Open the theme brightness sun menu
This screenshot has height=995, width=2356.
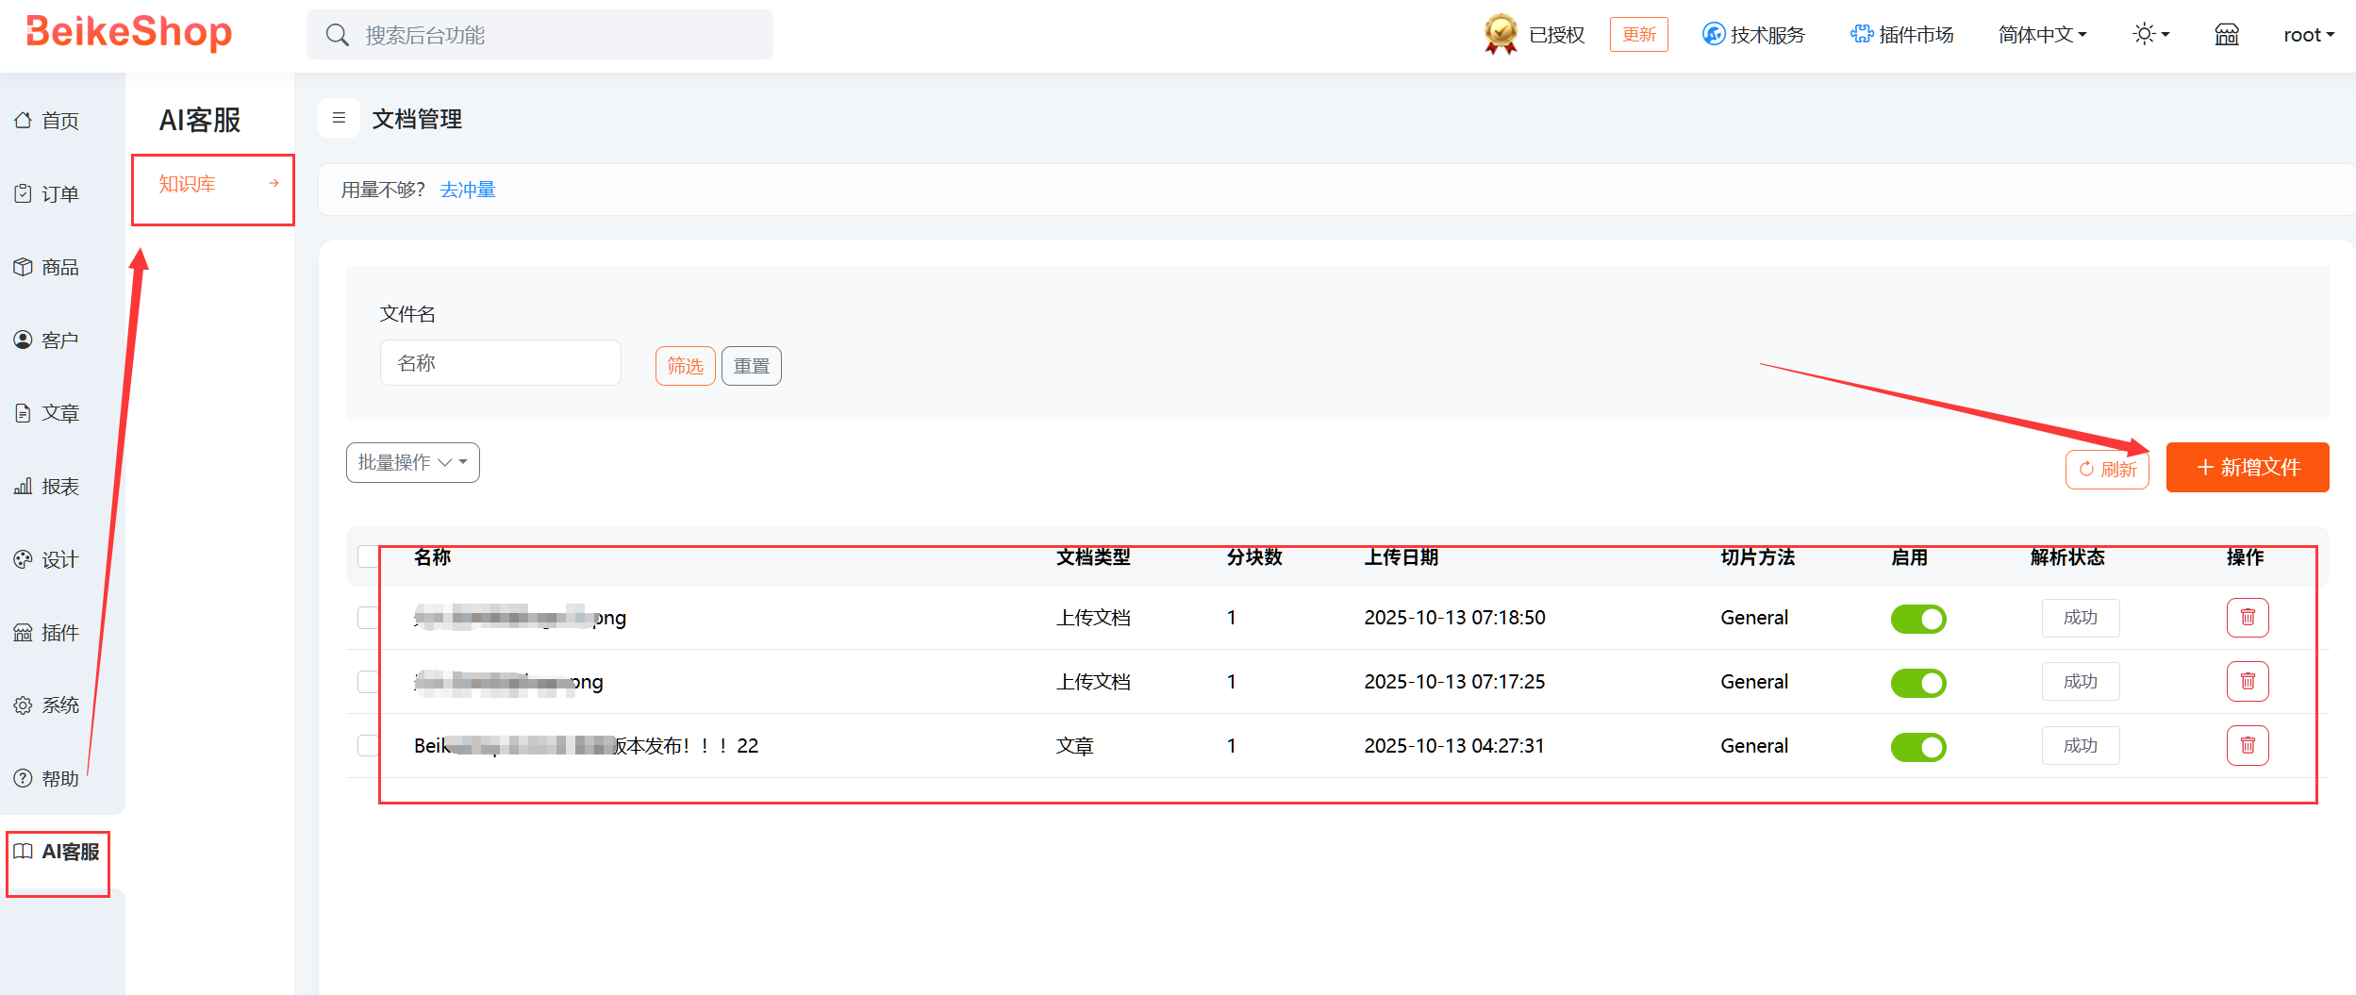pos(2149,35)
